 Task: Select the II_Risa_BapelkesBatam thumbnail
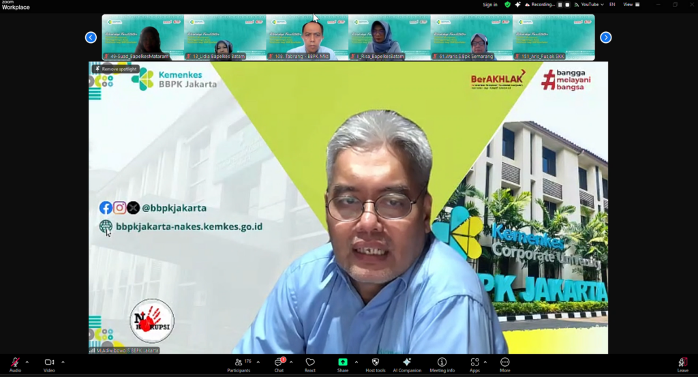coord(389,37)
